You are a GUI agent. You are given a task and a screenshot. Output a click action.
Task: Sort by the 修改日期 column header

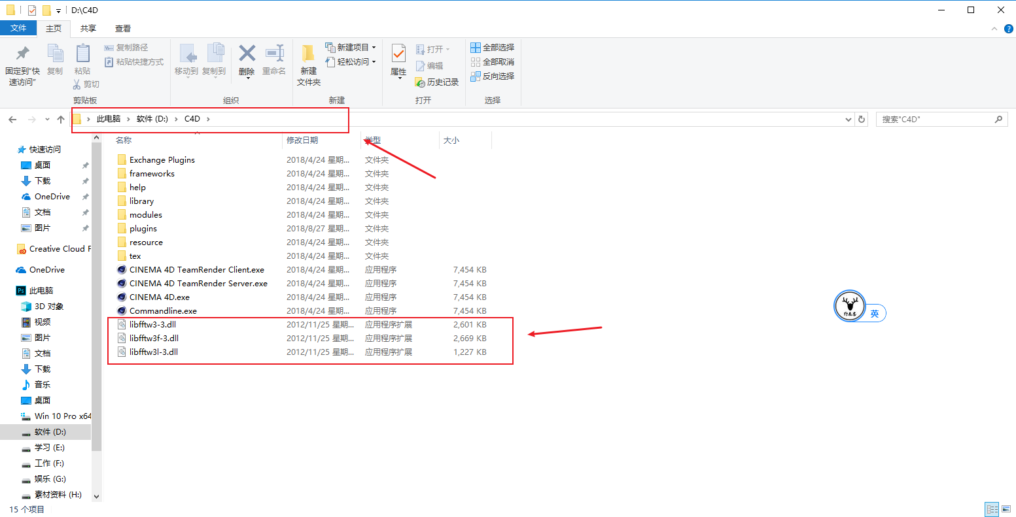(x=302, y=140)
